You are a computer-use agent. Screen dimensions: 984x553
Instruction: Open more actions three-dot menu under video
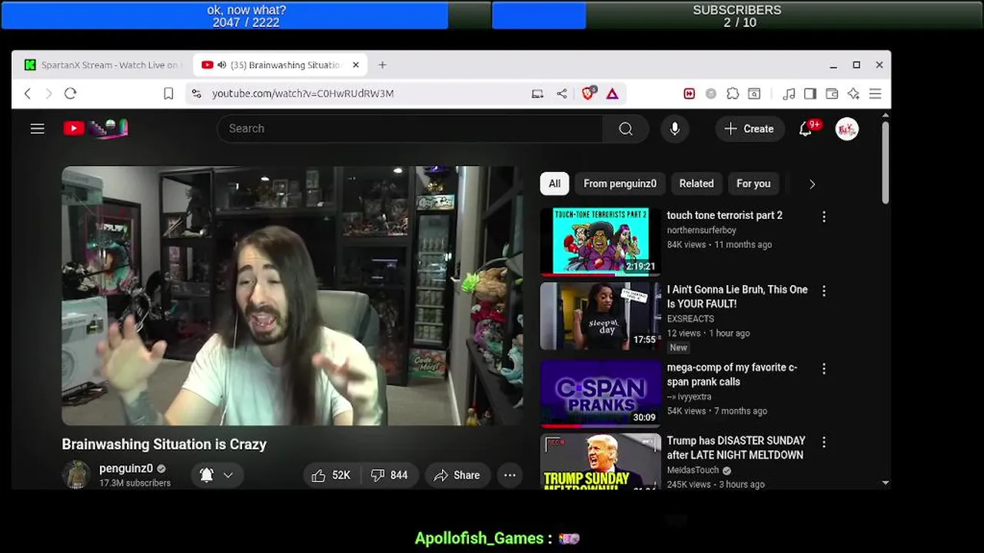click(x=510, y=475)
